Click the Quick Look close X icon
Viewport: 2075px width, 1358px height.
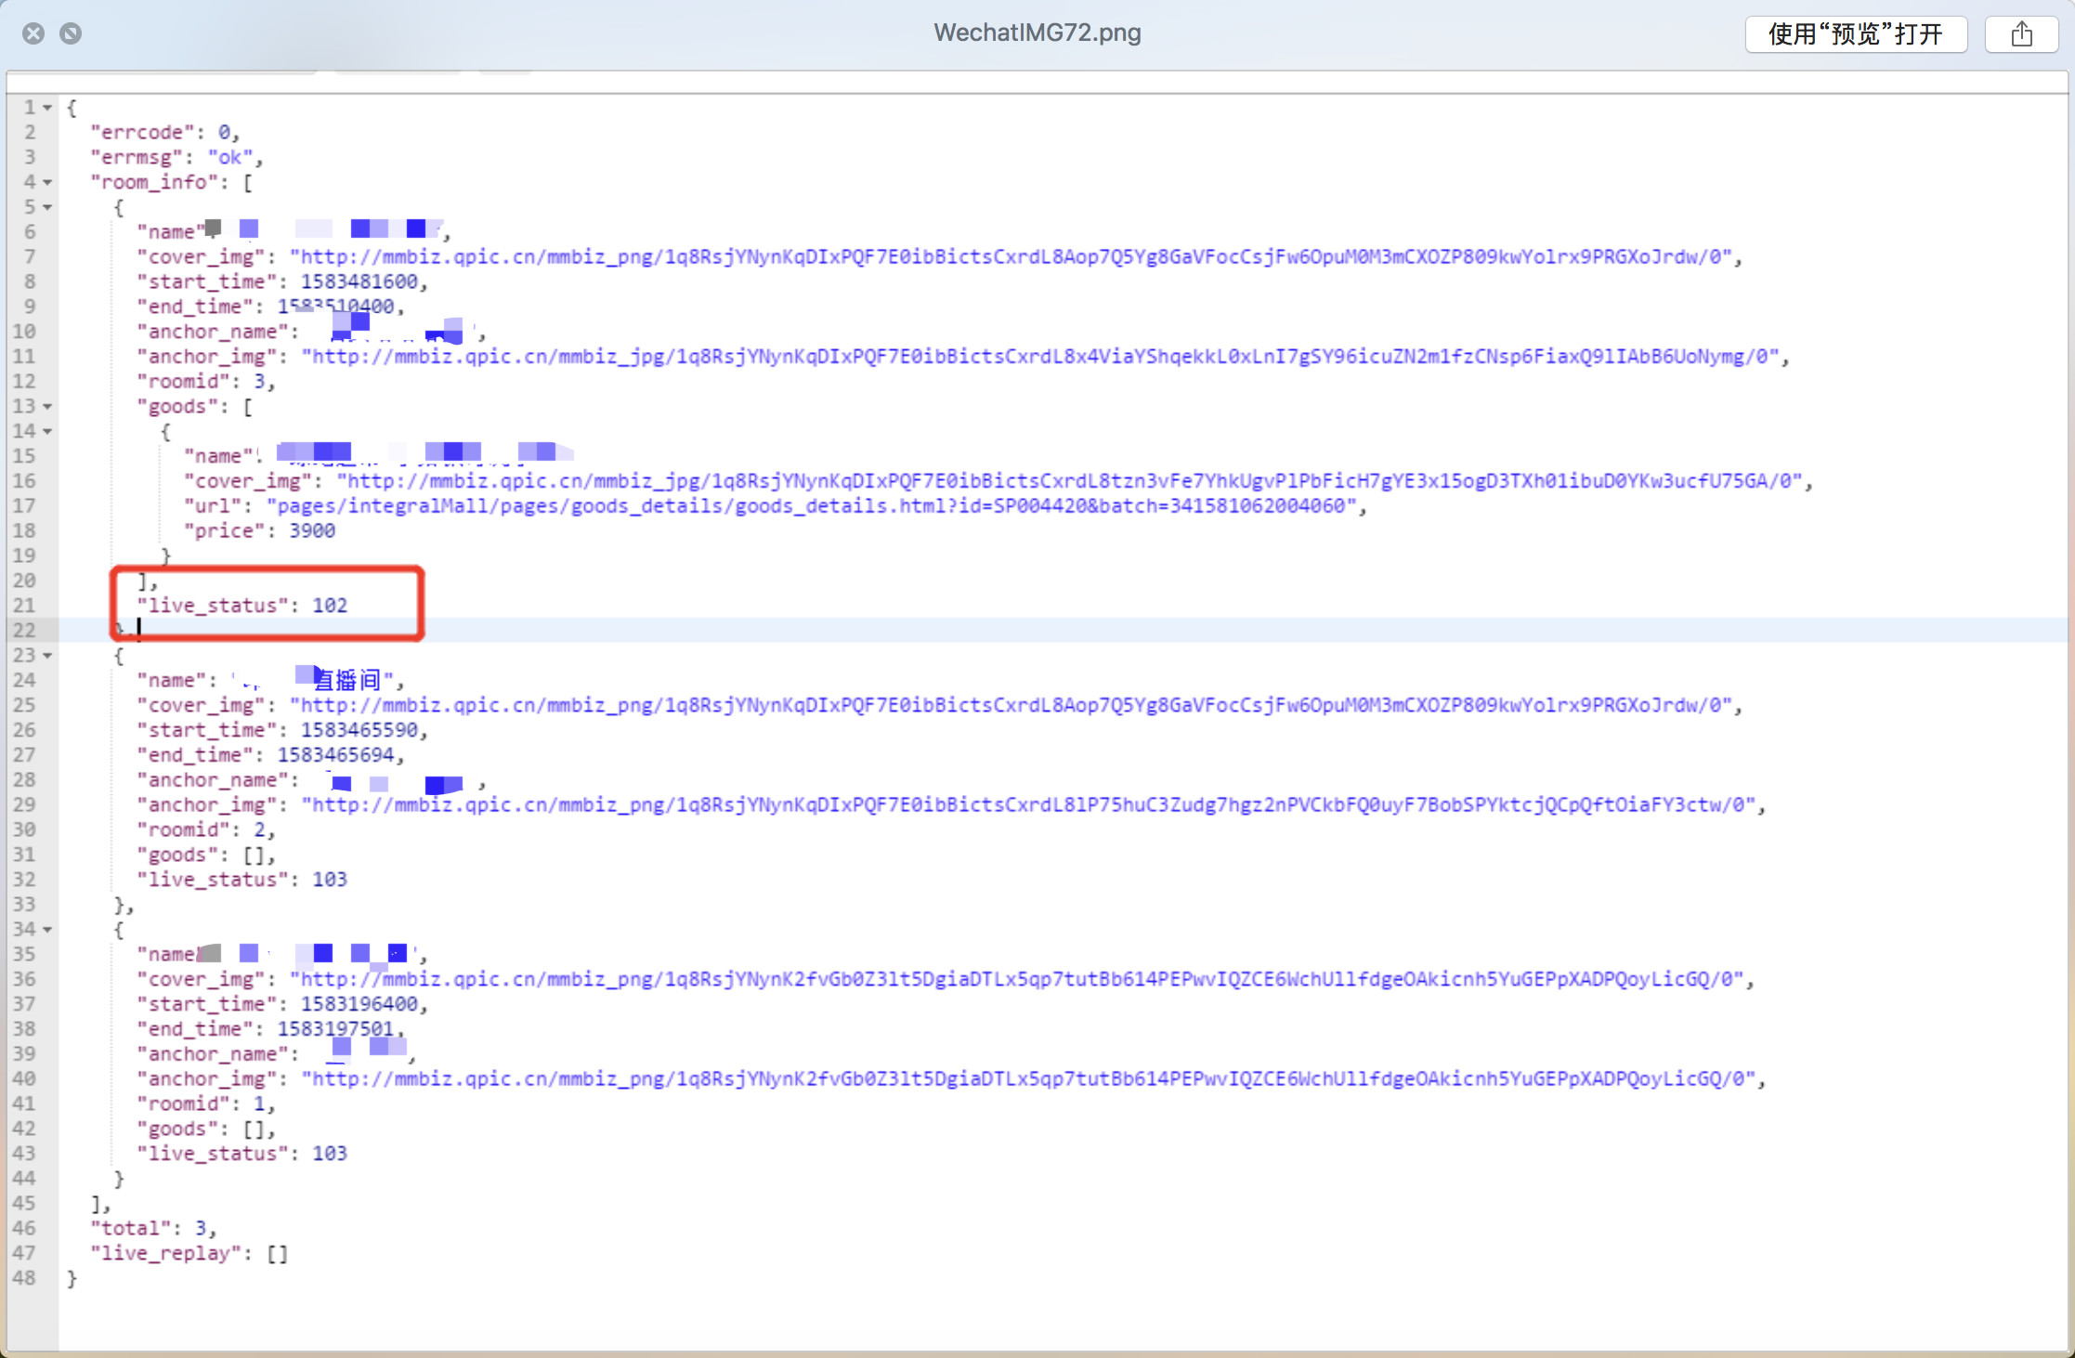pyautogui.click(x=33, y=33)
